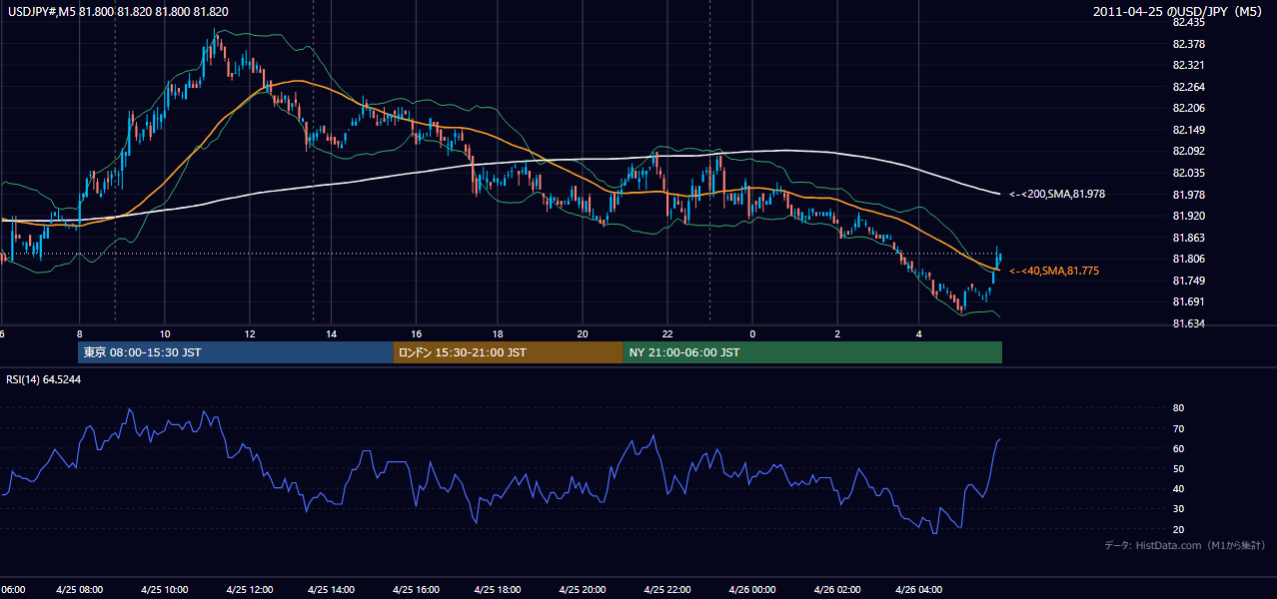This screenshot has height=599, width=1277.
Task: Click the 4/26 04:00 time label
Action: click(x=919, y=589)
